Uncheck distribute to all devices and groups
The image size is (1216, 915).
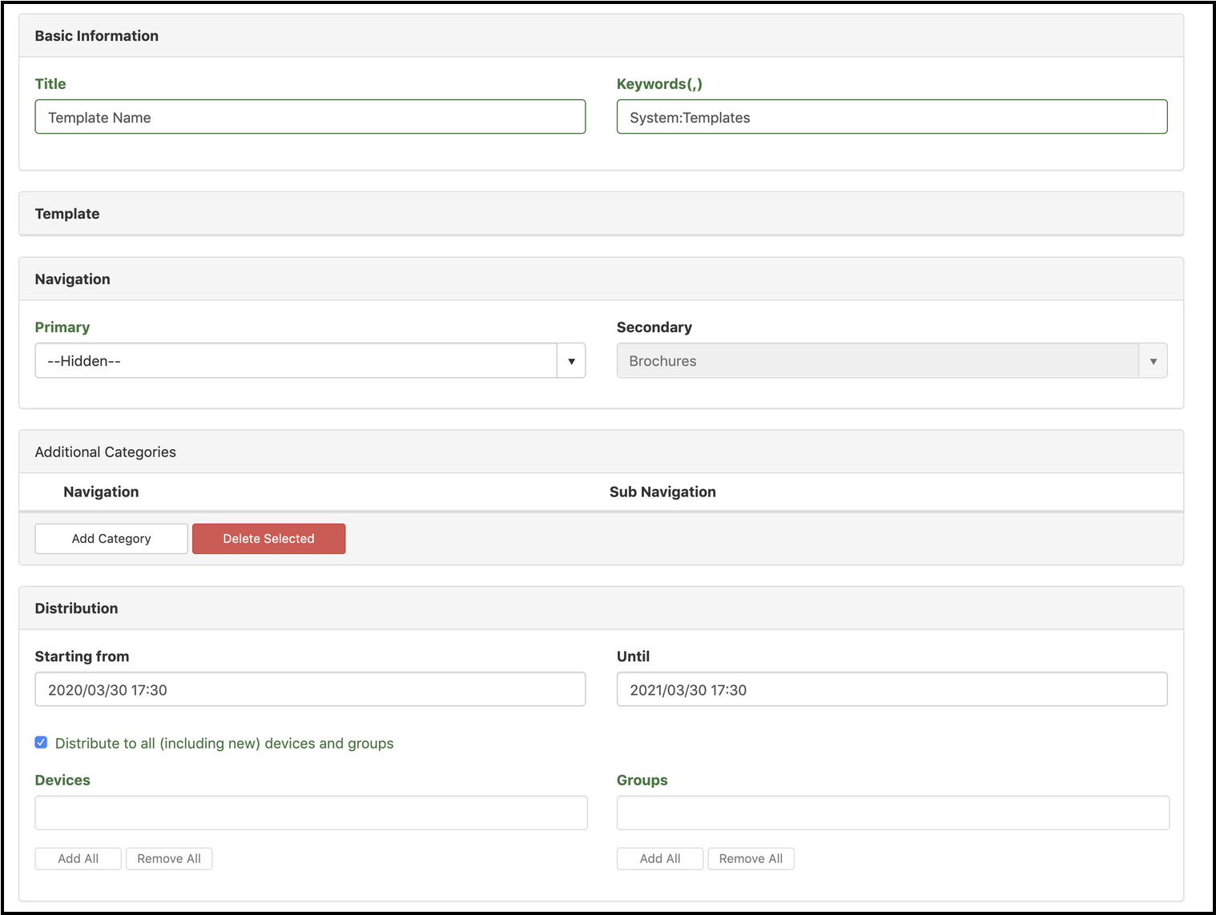(x=40, y=742)
